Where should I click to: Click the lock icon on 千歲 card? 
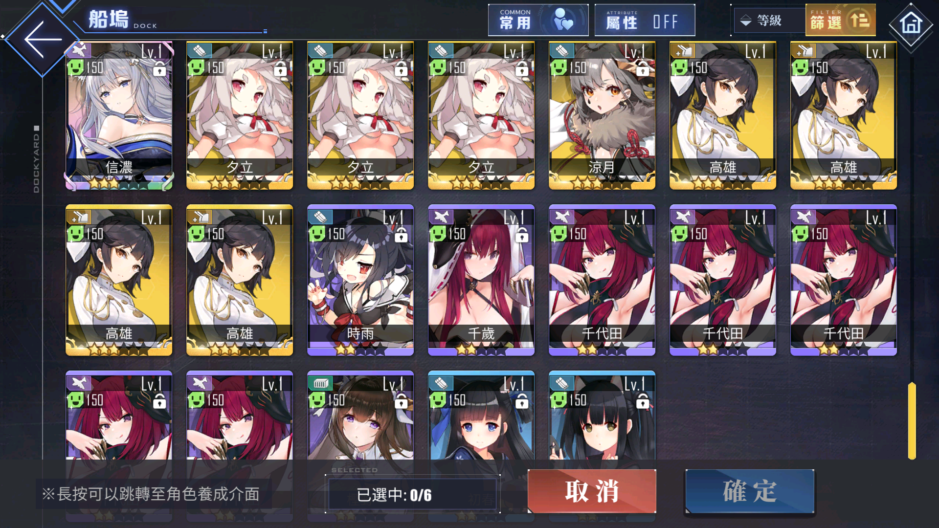[x=522, y=235]
